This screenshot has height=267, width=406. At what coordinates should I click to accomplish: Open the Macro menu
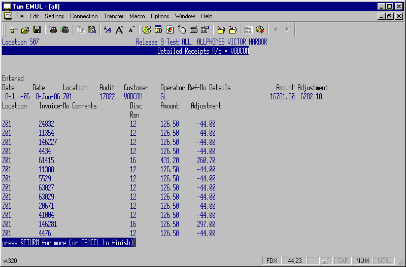137,16
